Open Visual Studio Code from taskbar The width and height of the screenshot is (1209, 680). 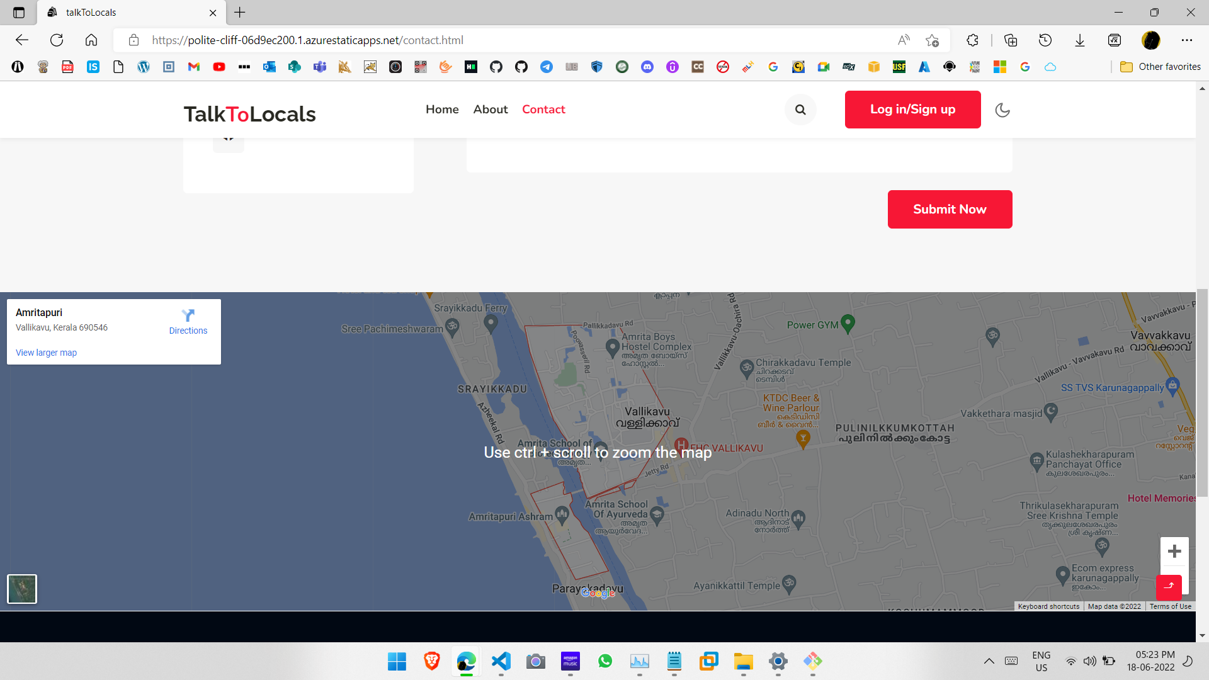(501, 661)
